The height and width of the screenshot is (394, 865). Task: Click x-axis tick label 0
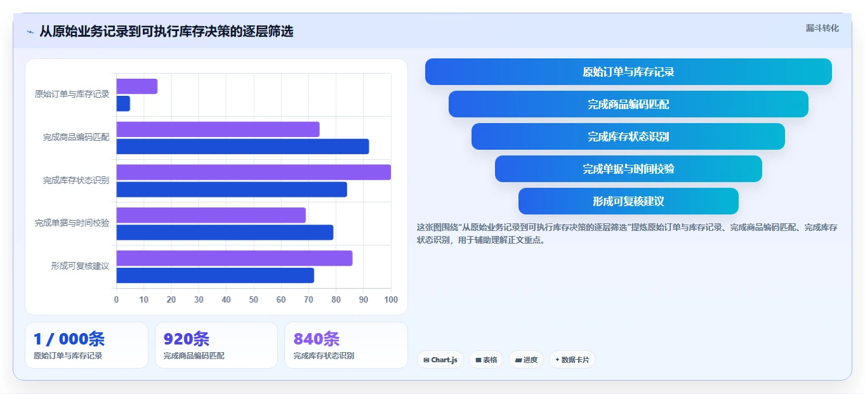pos(116,299)
